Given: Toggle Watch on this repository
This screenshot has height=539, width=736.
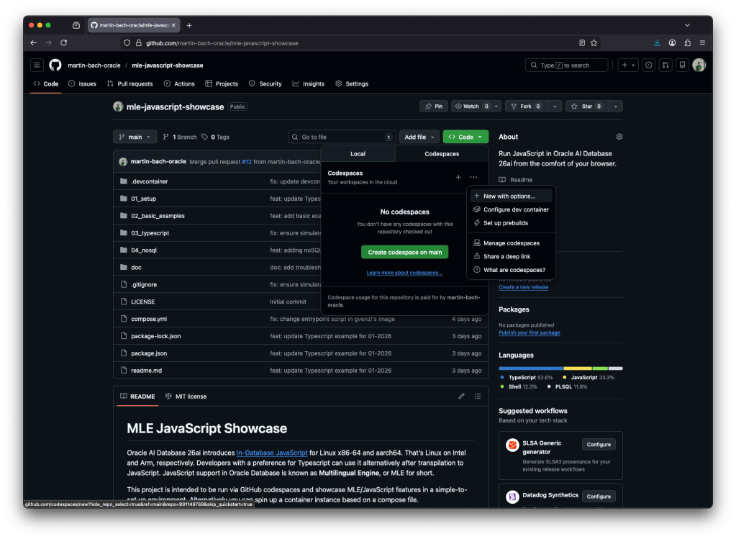Looking at the screenshot, I should coord(471,107).
